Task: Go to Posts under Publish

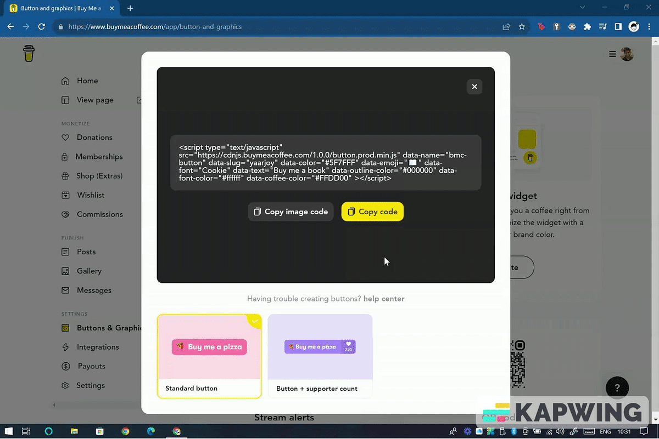Action: [86, 252]
